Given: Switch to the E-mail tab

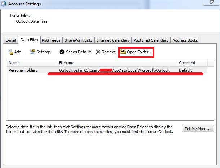Looking at the screenshot, I should tap(11, 40).
